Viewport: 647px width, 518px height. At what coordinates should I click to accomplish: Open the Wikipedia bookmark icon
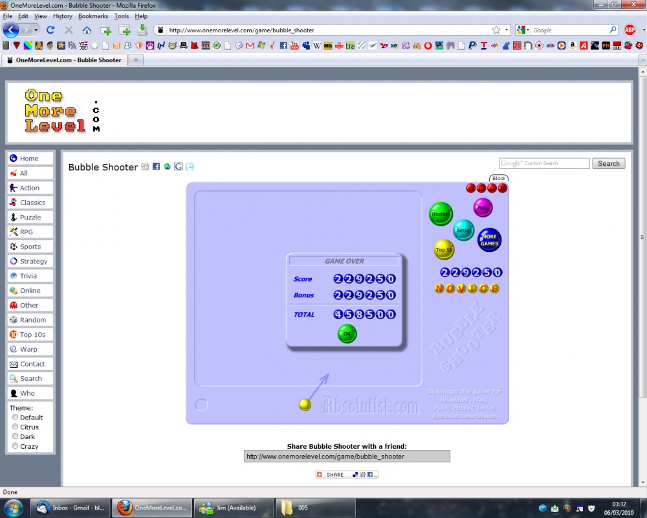click(x=317, y=45)
